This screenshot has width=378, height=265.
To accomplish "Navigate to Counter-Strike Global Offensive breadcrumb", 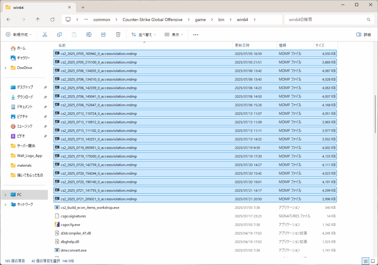I will [x=152, y=20].
